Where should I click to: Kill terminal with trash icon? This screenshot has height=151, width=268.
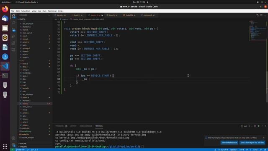(x=259, y=126)
